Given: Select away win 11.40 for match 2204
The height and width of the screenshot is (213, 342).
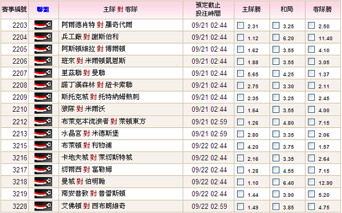Looking at the screenshot, I should pyautogui.click(x=311, y=38).
